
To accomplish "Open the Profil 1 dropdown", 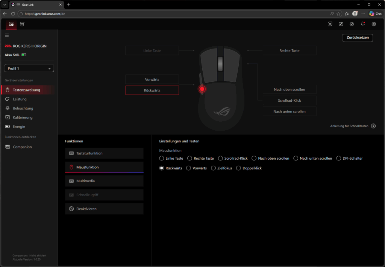I will (29, 69).
